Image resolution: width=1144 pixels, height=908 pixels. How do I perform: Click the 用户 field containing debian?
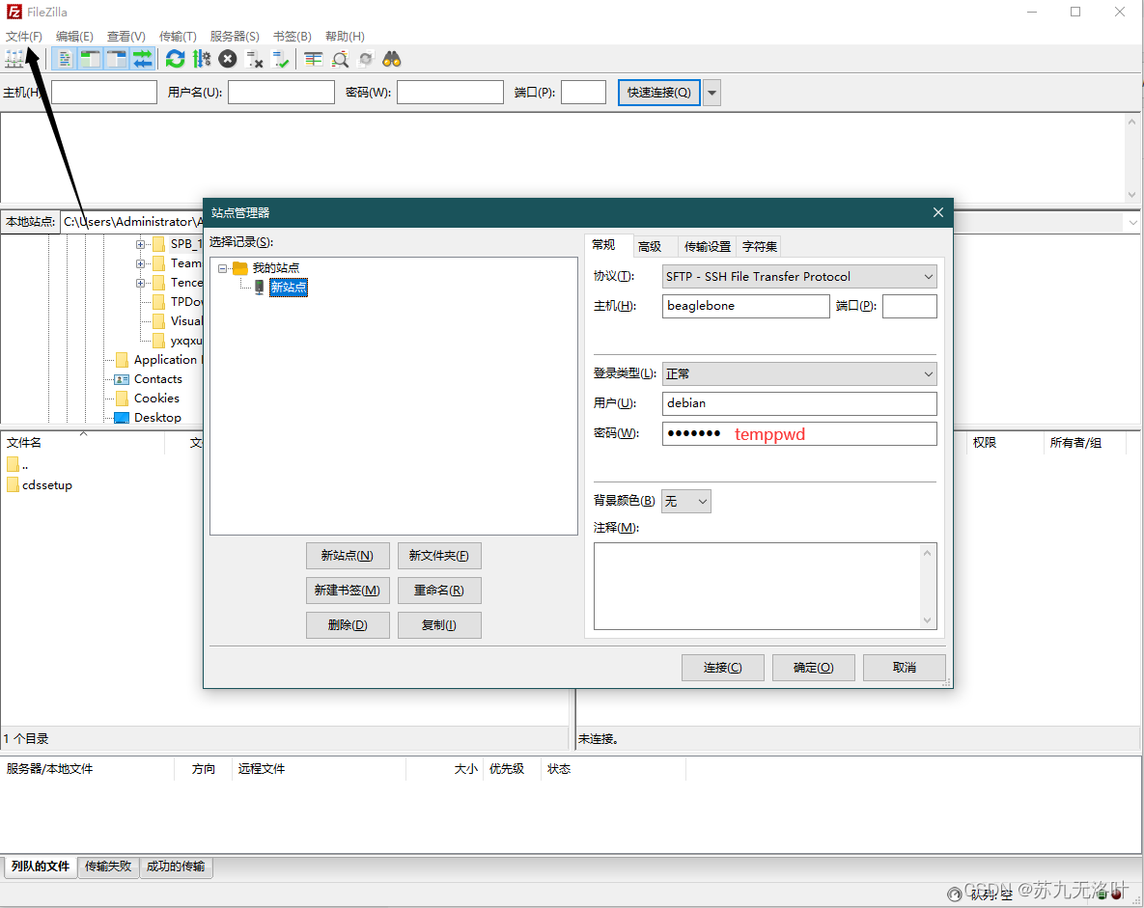(x=799, y=404)
